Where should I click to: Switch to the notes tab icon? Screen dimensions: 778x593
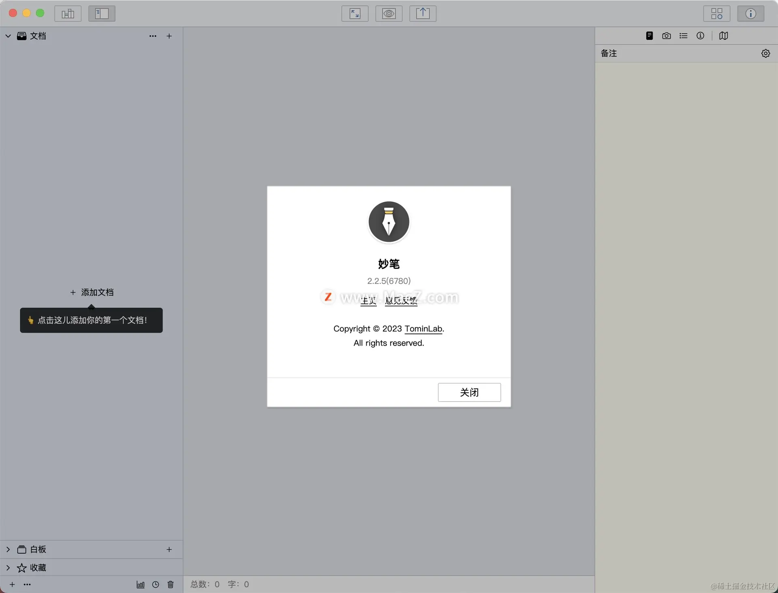coord(649,36)
